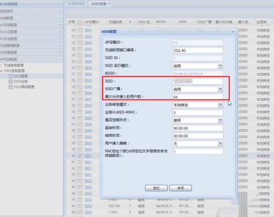Click the page icon of the middle SSID tree item
Image resolution: width=274 pixels, height=217 pixels.
pyautogui.click(x=10, y=81)
